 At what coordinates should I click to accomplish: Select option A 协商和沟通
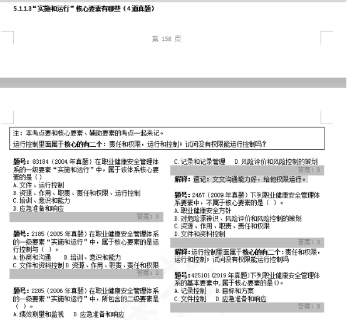pyautogui.click(x=32, y=257)
